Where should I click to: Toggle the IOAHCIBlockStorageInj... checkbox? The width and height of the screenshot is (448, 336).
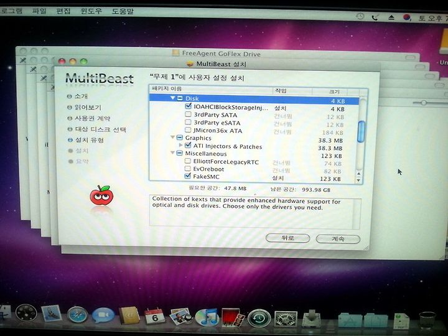point(188,106)
